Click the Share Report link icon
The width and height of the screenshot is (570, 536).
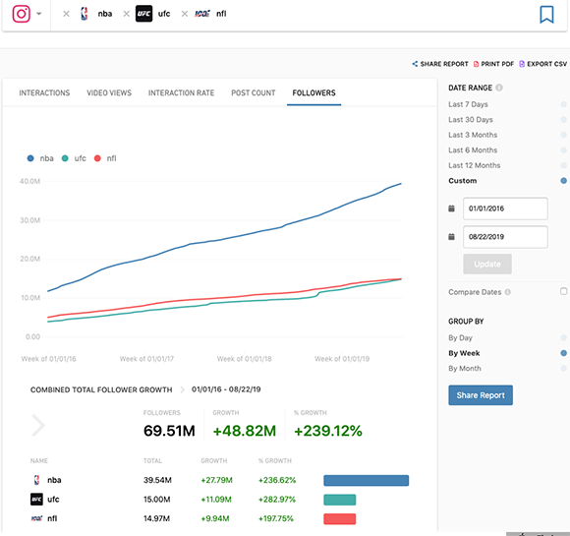coord(415,64)
